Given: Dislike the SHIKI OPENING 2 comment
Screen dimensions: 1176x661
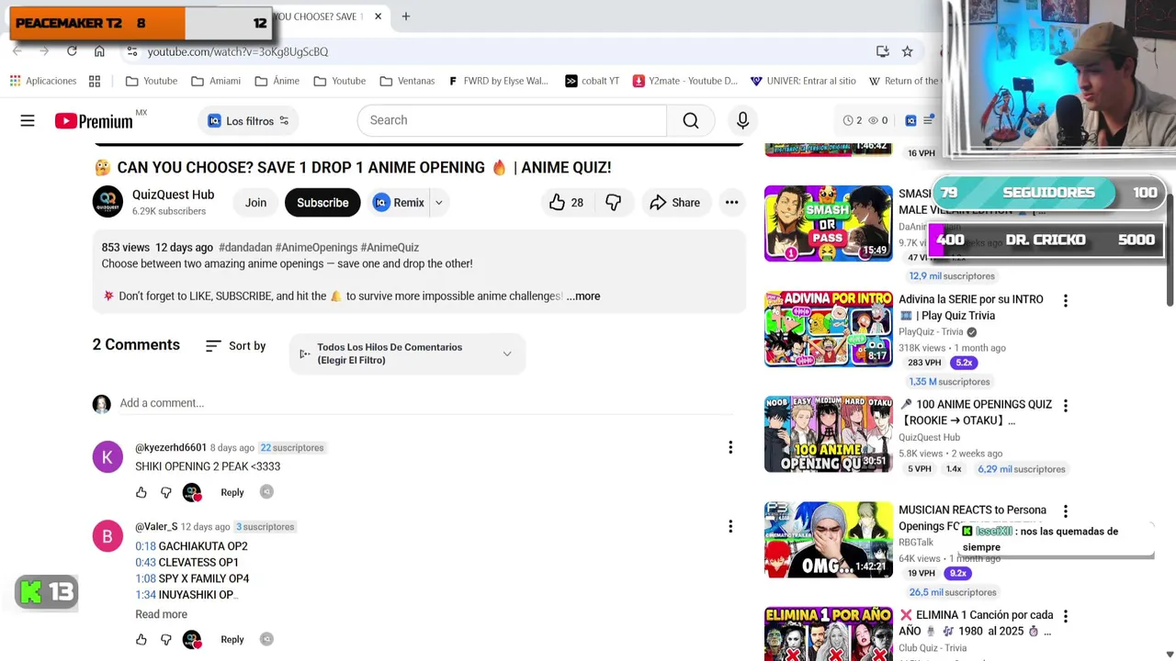Looking at the screenshot, I should coord(166,492).
